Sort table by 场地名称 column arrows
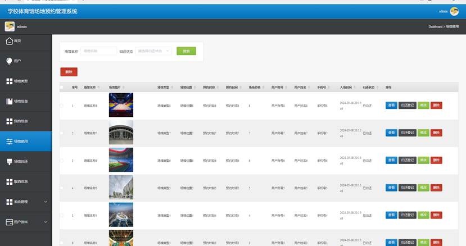Viewport: 466px width, 246px height. coord(98,88)
